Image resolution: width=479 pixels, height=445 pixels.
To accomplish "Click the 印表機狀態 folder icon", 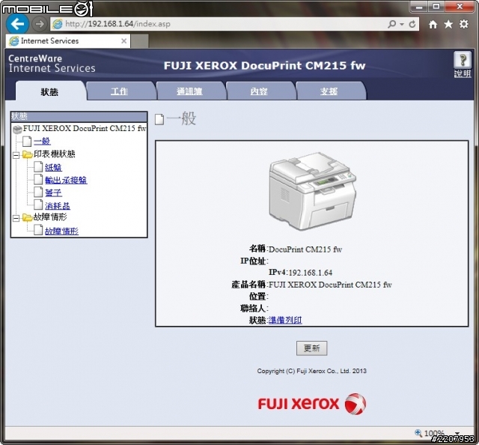I will tap(28, 154).
